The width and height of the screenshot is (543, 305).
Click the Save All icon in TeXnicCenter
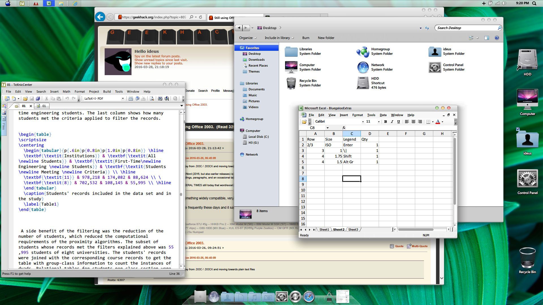38,99
